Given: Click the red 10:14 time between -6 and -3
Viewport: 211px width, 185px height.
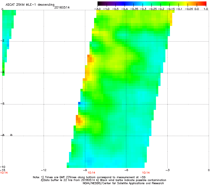Looking at the screenshot, I should (146, 173).
